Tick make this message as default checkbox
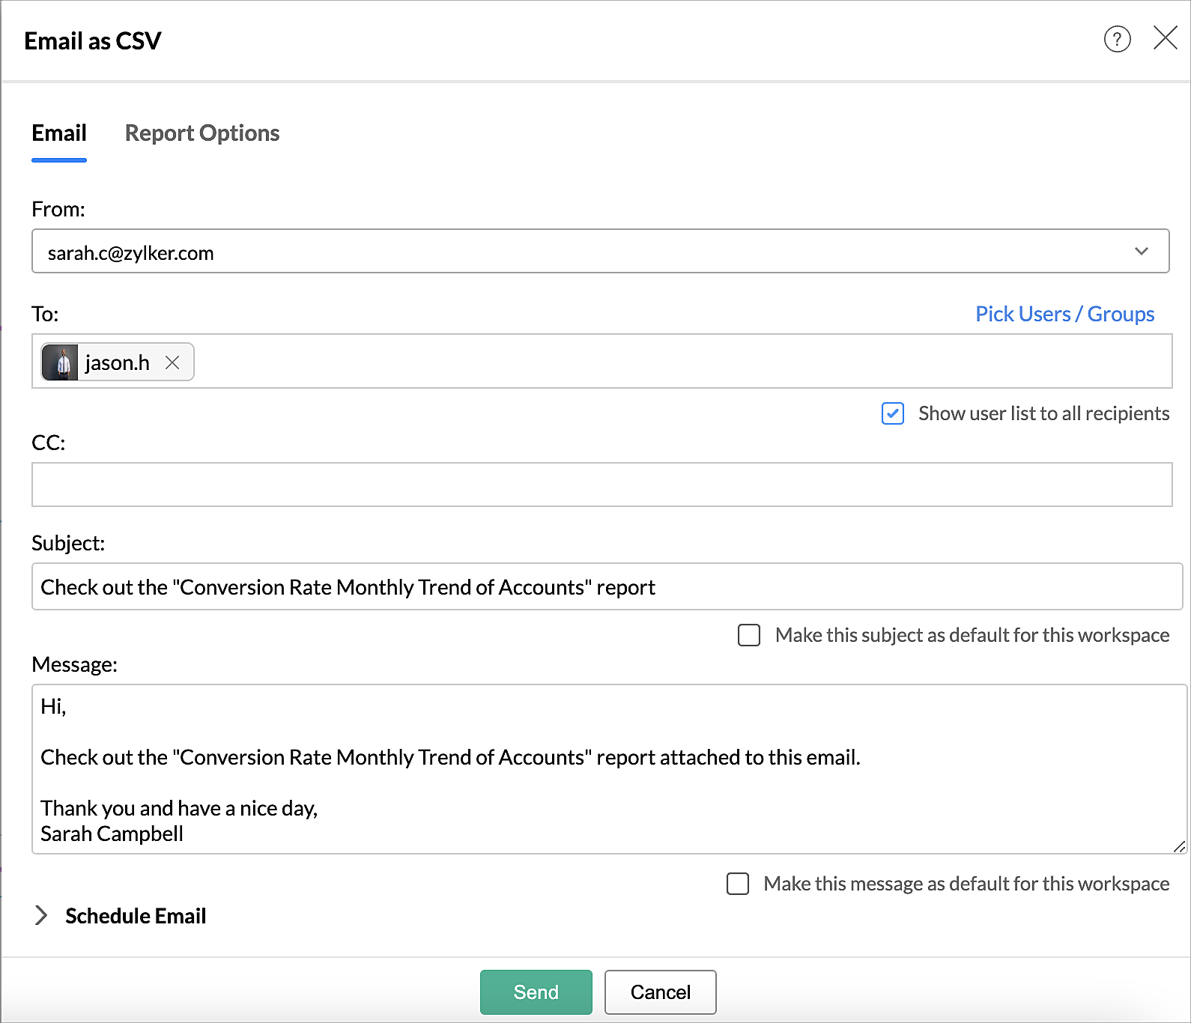Screen dimensions: 1191x1023 pyautogui.click(x=738, y=884)
